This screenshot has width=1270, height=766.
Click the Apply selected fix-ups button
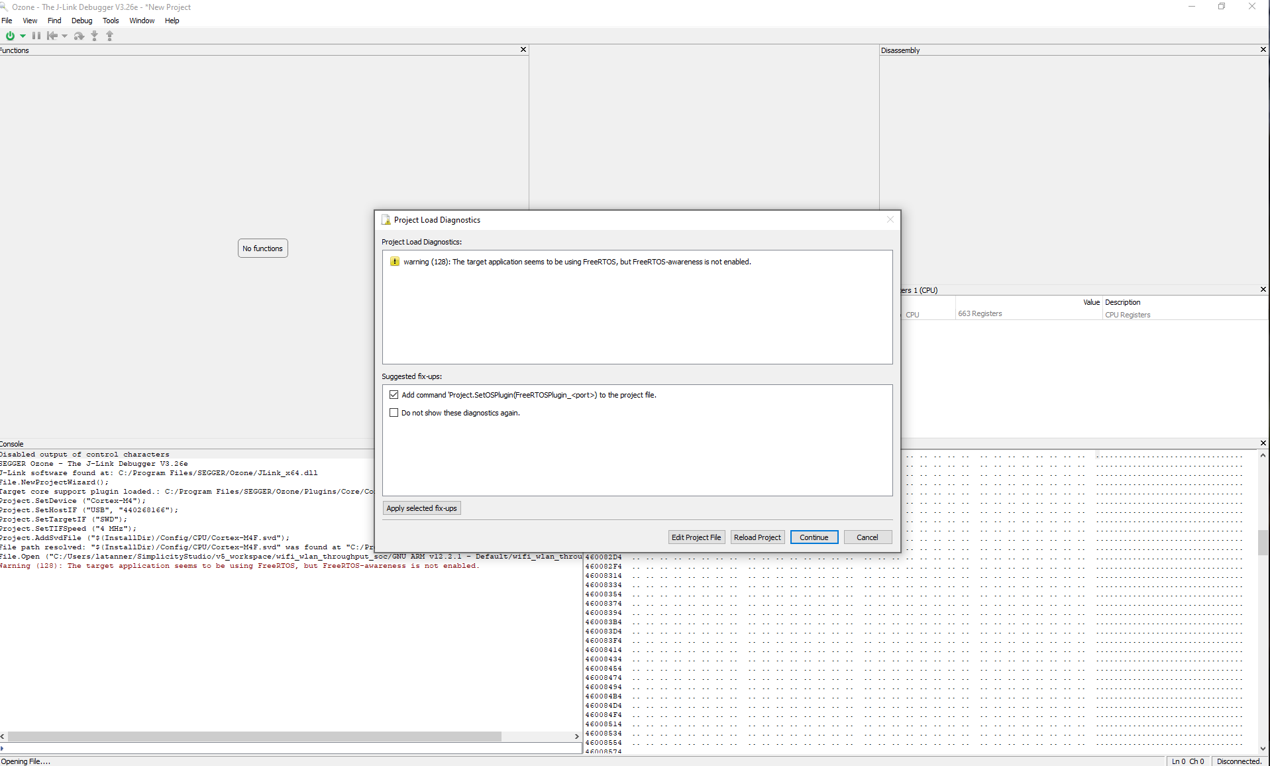point(421,508)
